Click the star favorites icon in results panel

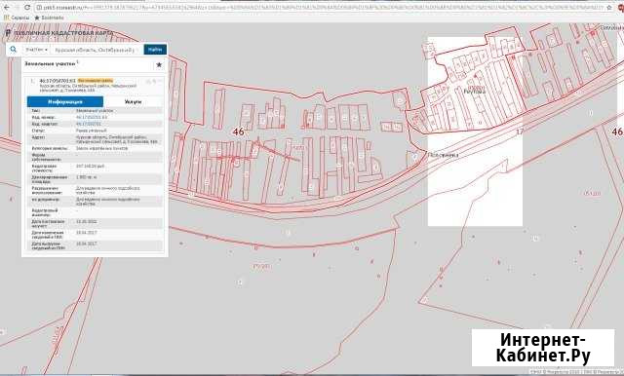click(x=159, y=65)
